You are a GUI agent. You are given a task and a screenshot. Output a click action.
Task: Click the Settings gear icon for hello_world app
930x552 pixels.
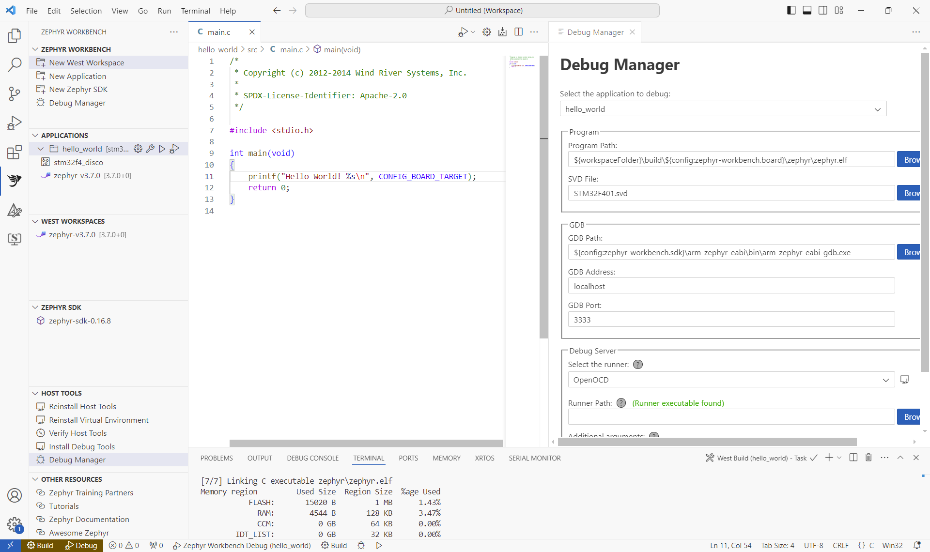(138, 149)
